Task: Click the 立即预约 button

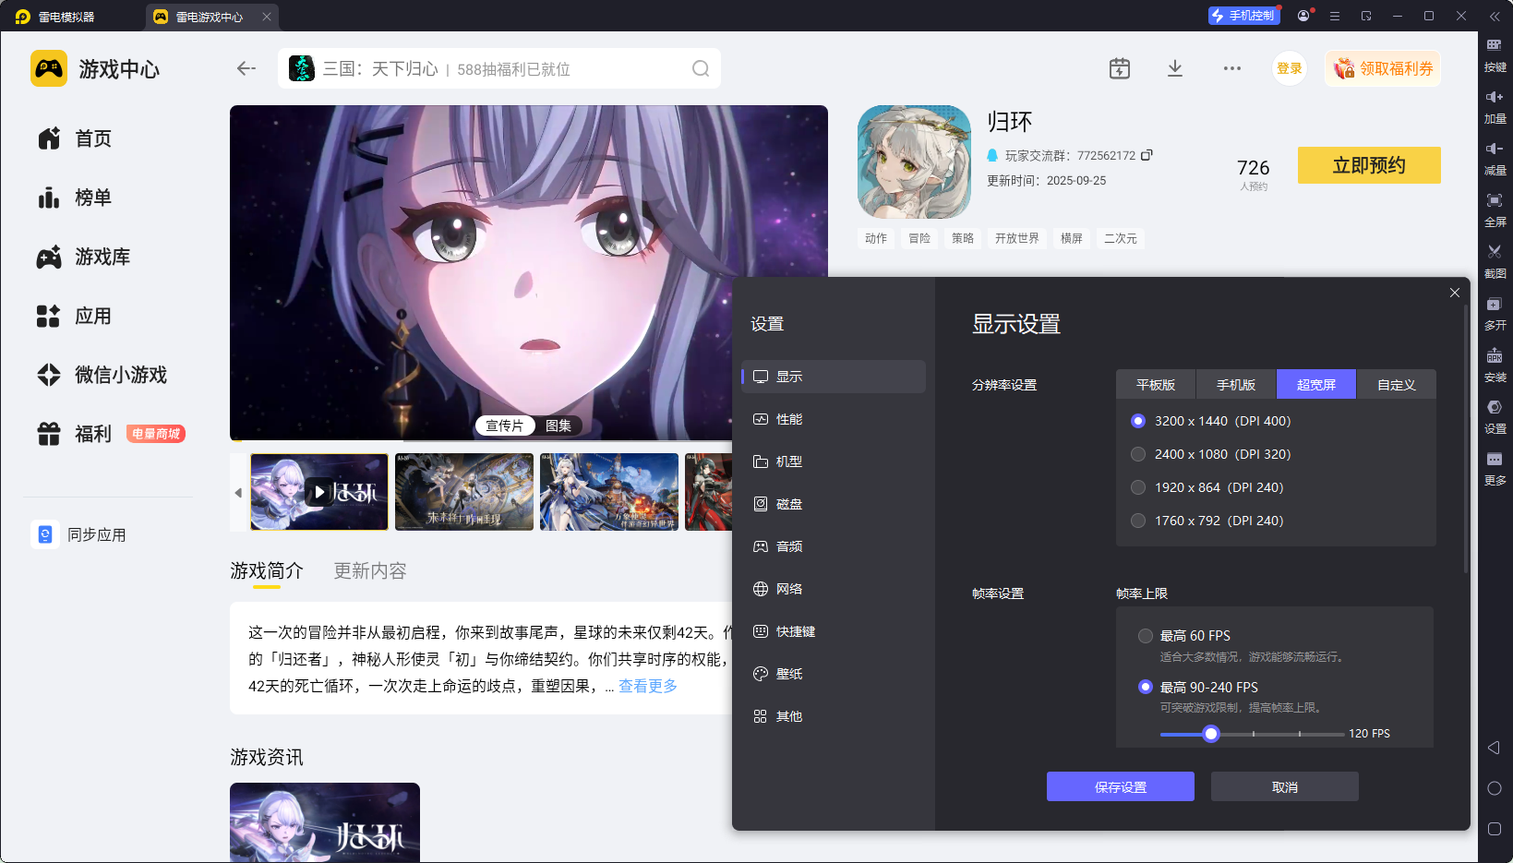Action: (x=1368, y=165)
